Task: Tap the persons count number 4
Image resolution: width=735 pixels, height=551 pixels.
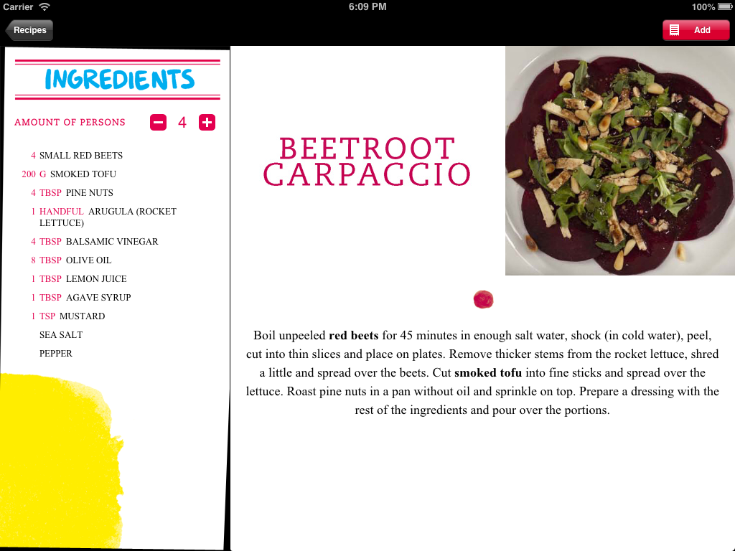Action: (x=182, y=122)
